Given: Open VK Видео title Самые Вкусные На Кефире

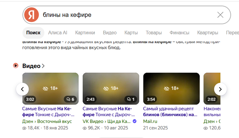Looking at the screenshot, I should (x=109, y=112).
